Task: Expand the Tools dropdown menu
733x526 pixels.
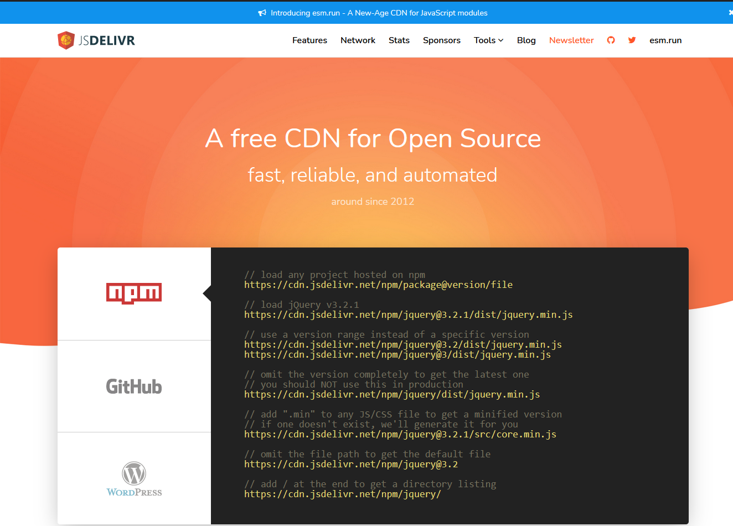Action: click(488, 40)
